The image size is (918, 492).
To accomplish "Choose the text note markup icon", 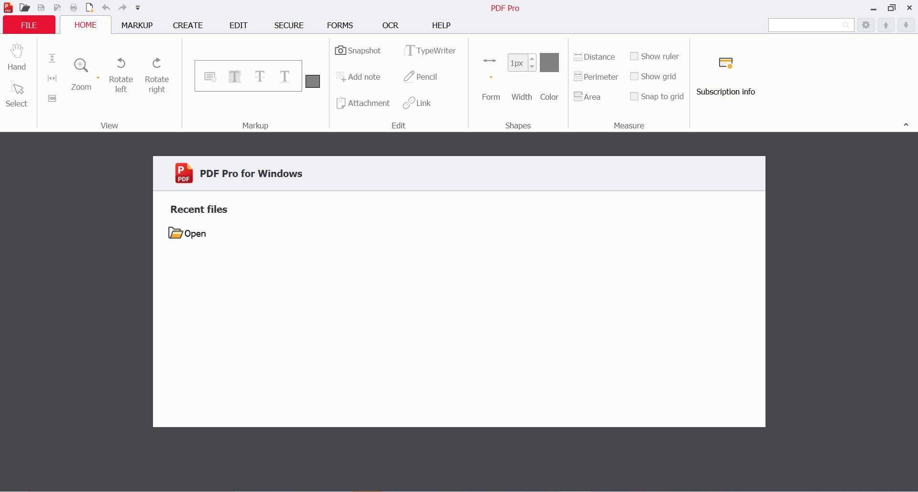I will tap(210, 76).
